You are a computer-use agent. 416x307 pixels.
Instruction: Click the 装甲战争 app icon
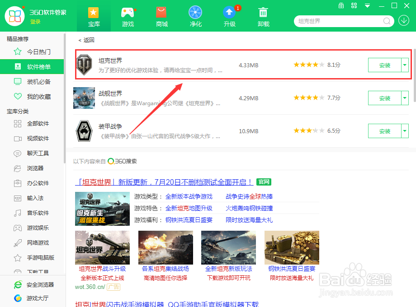[84, 131]
